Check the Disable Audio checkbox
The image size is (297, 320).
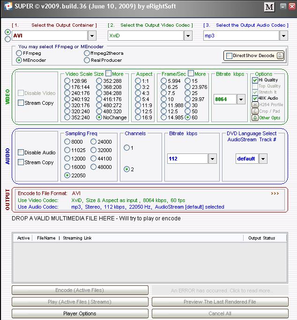pos(21,152)
